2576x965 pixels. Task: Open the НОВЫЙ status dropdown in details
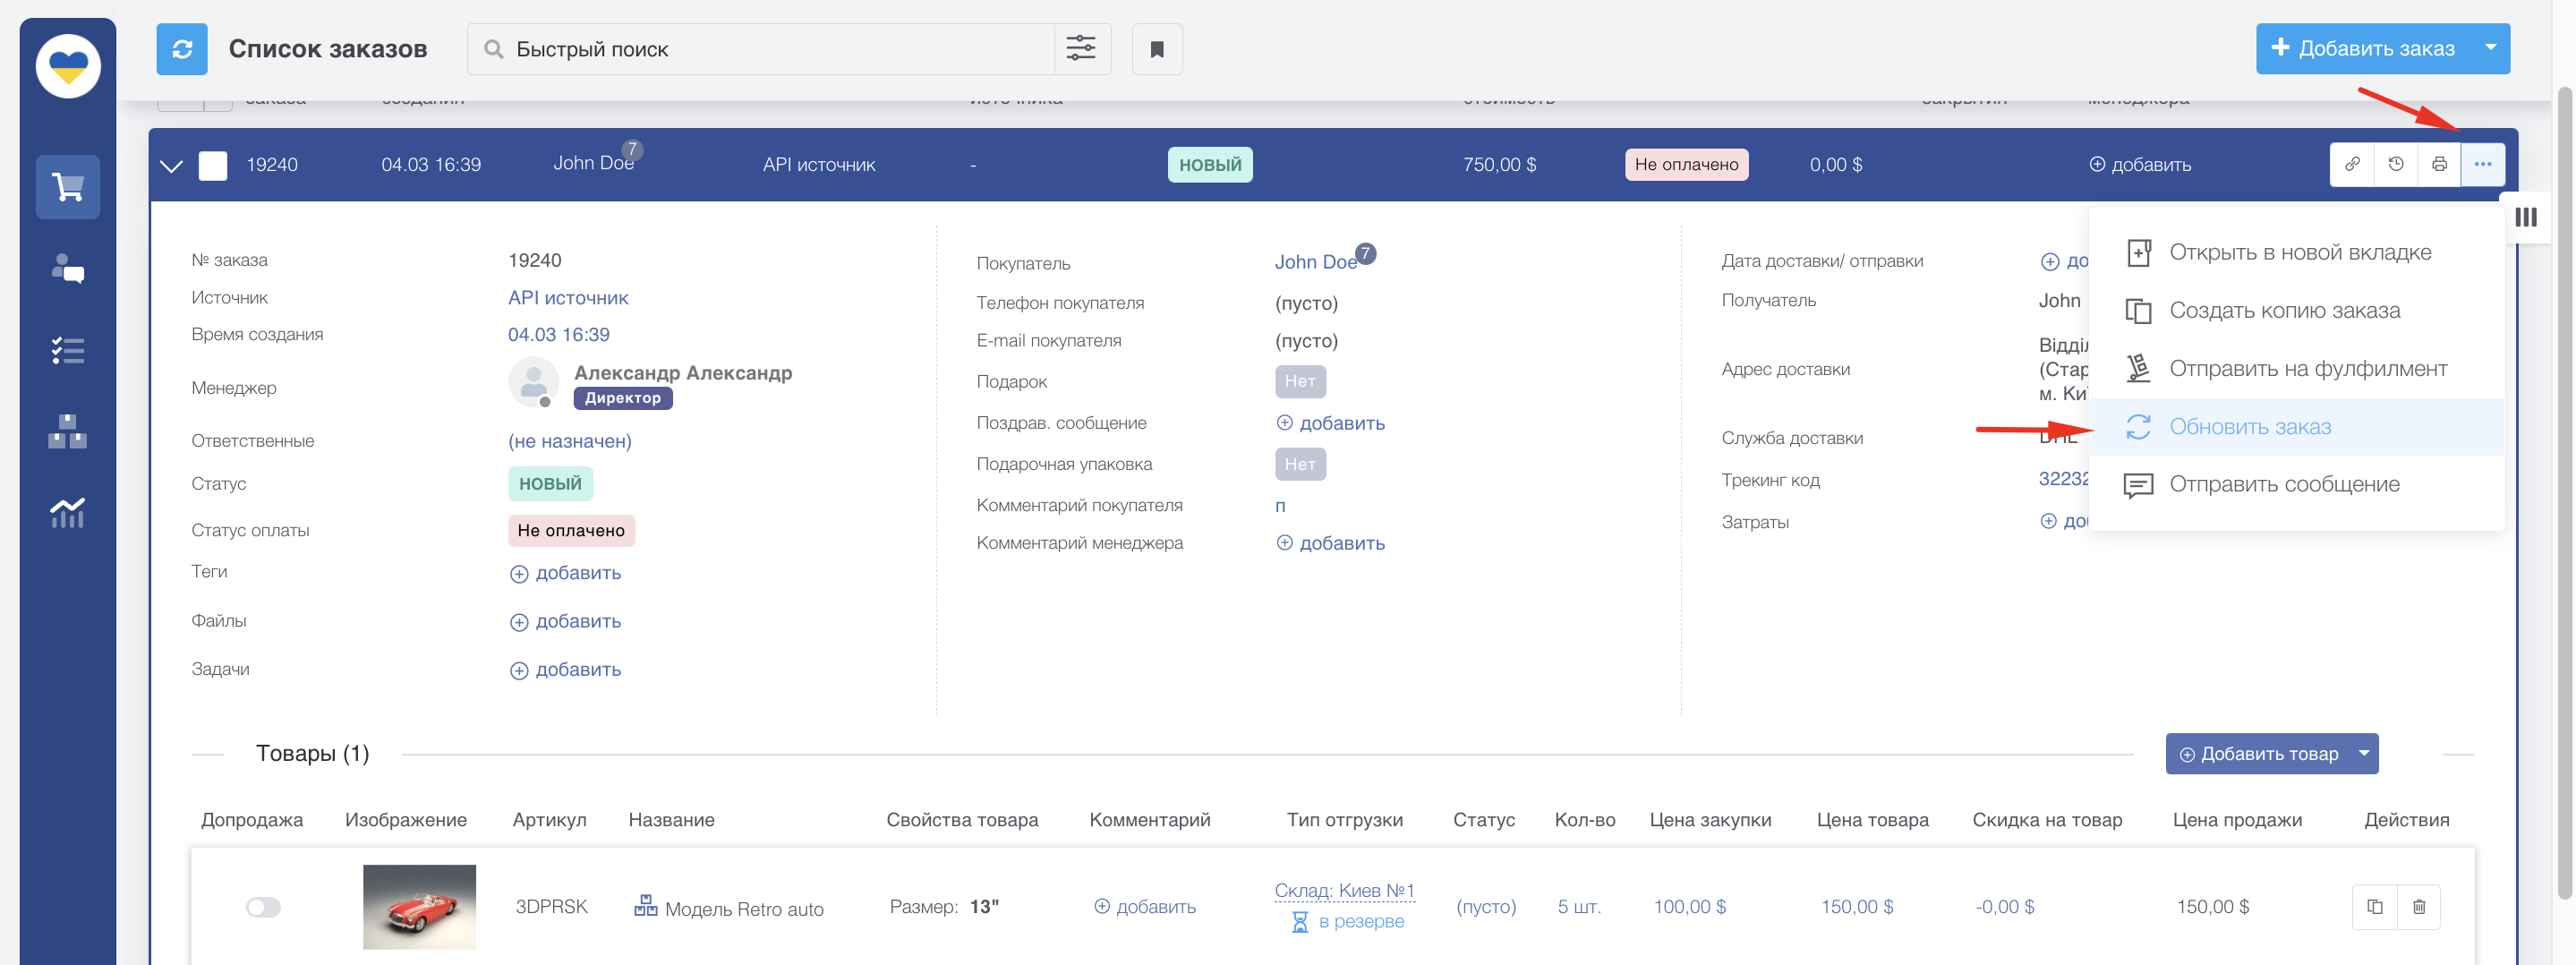pyautogui.click(x=550, y=484)
